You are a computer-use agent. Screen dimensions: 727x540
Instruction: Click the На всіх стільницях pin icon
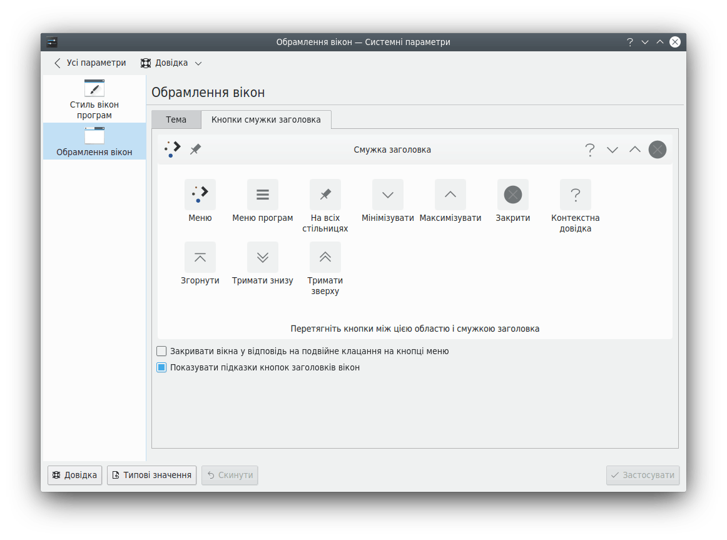coord(325,195)
